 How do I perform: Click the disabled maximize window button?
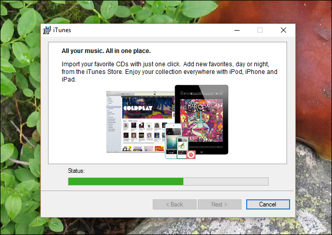click(260, 30)
